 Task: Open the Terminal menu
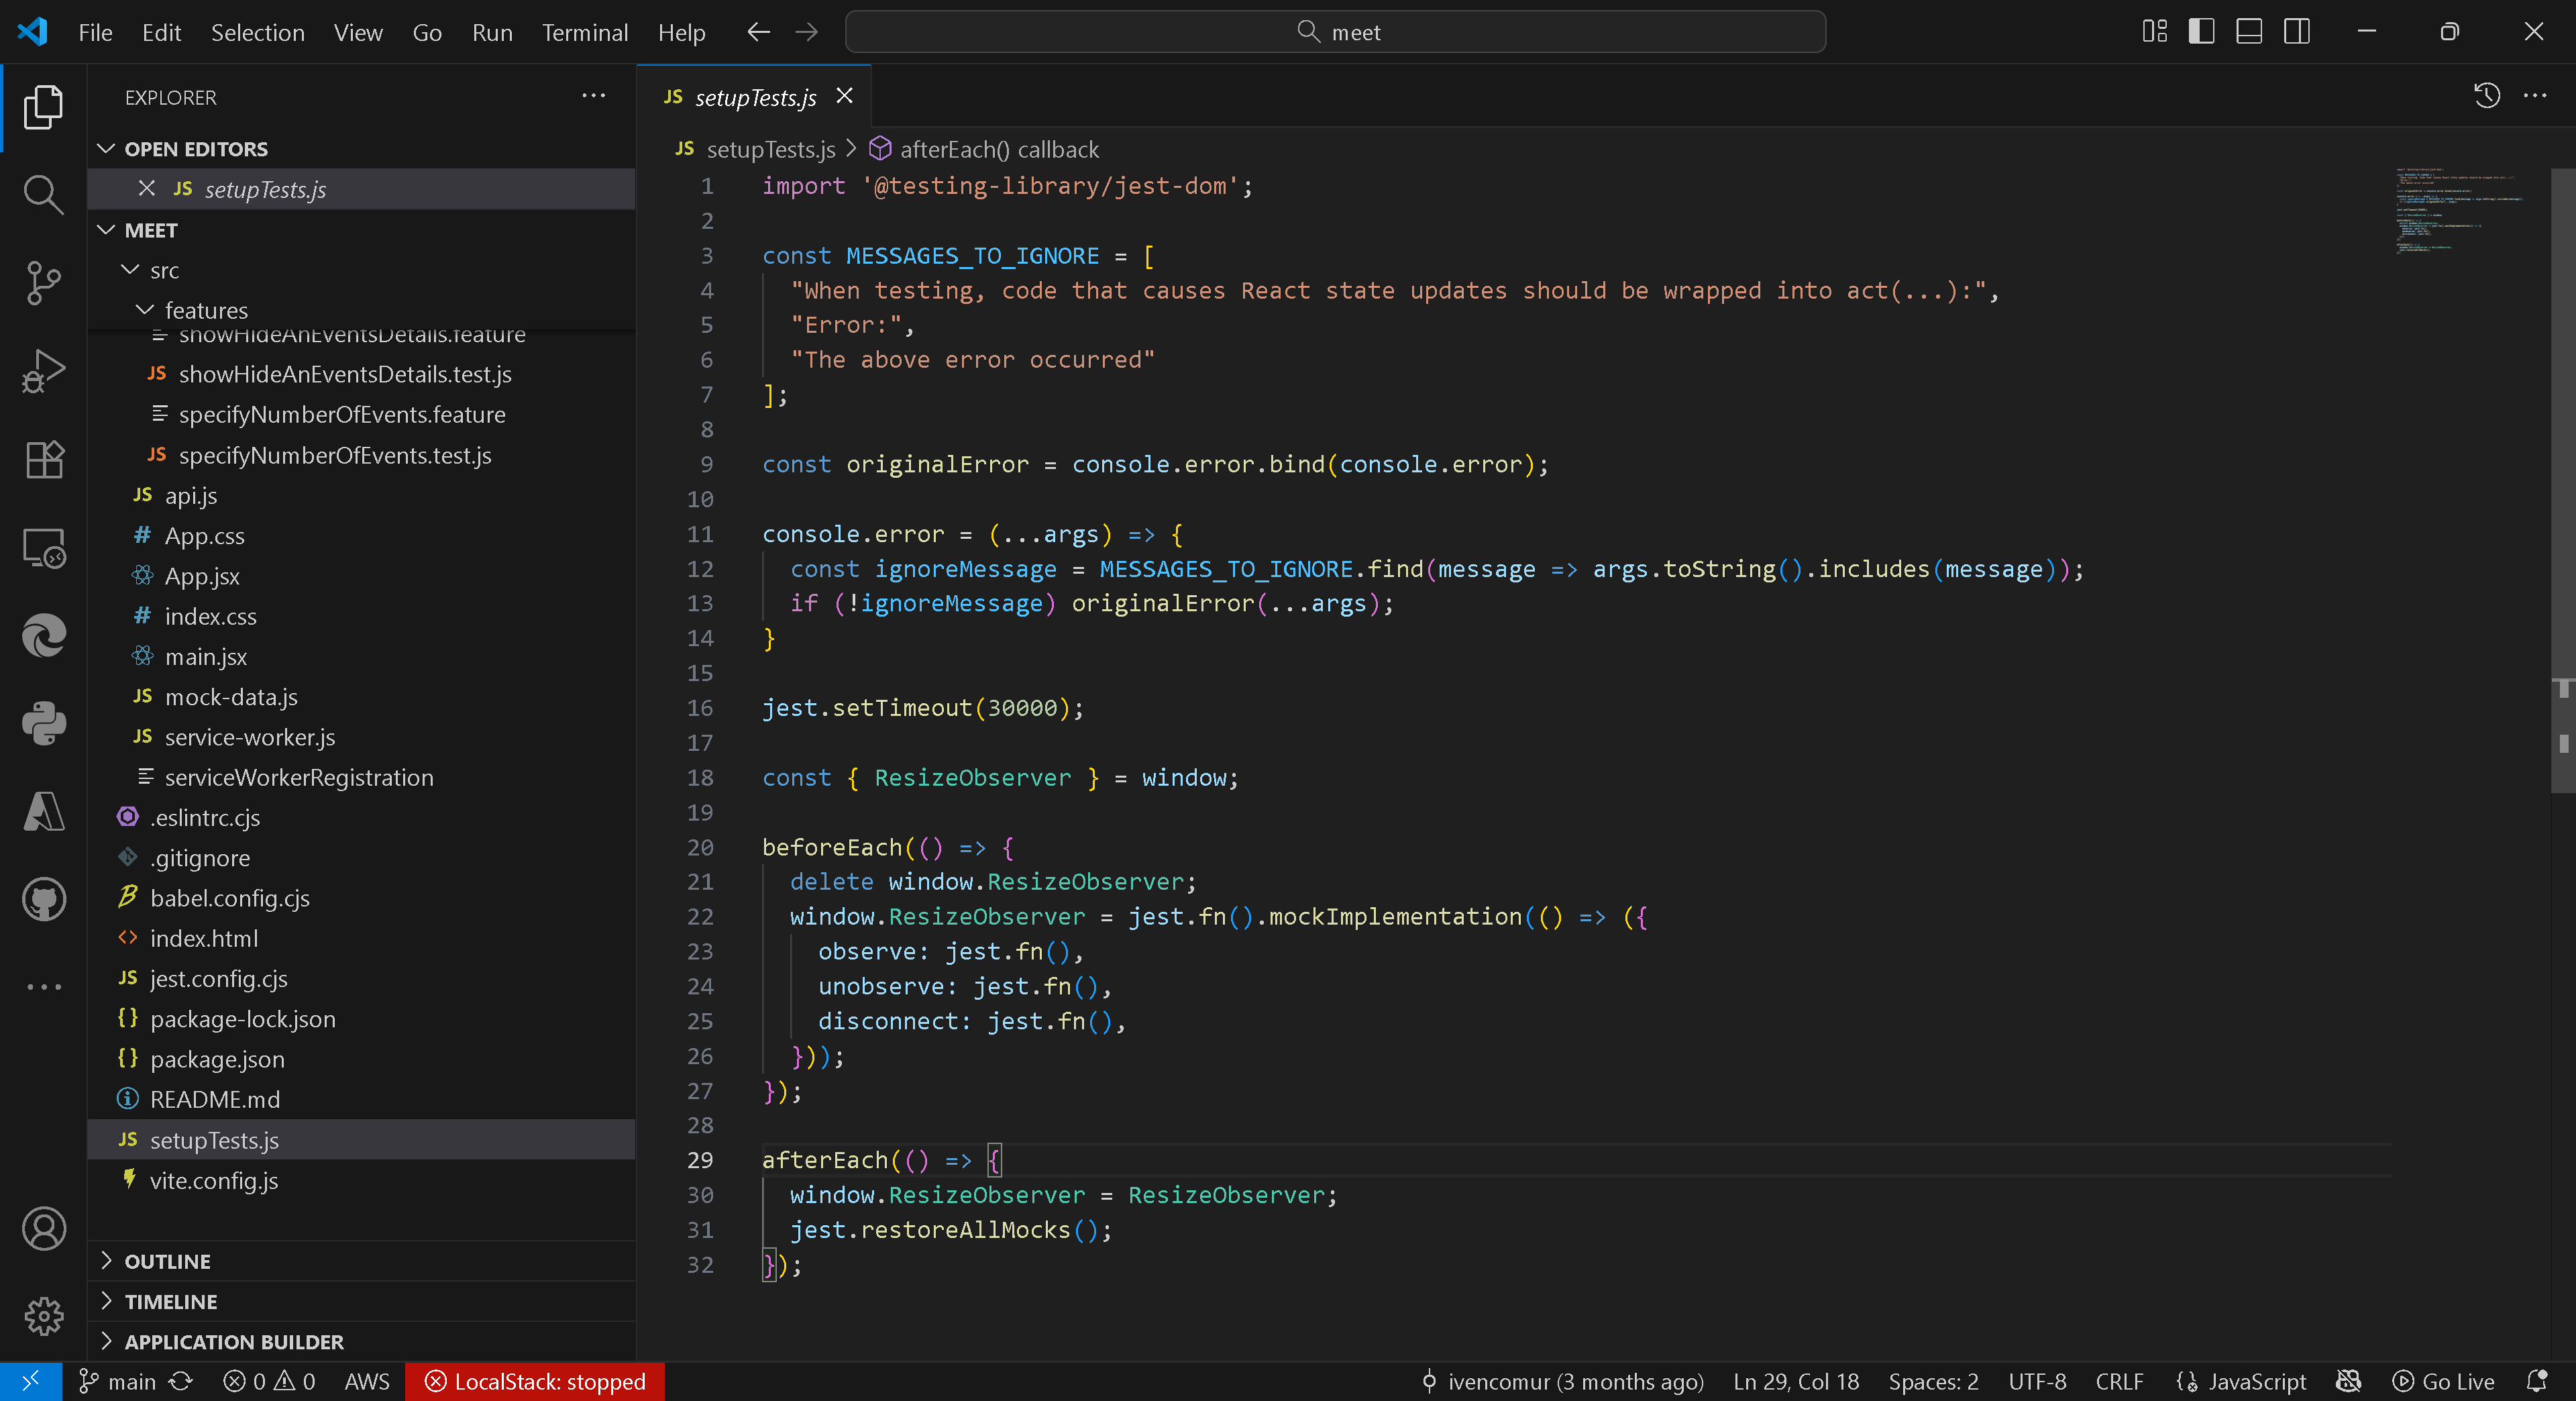(x=585, y=31)
